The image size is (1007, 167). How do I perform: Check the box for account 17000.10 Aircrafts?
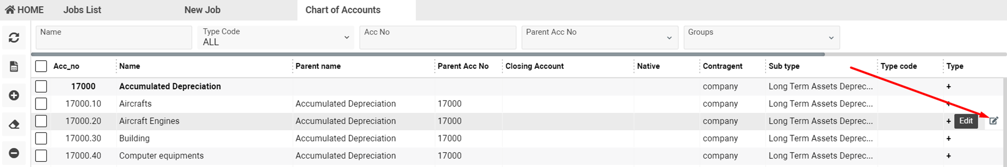(x=41, y=104)
